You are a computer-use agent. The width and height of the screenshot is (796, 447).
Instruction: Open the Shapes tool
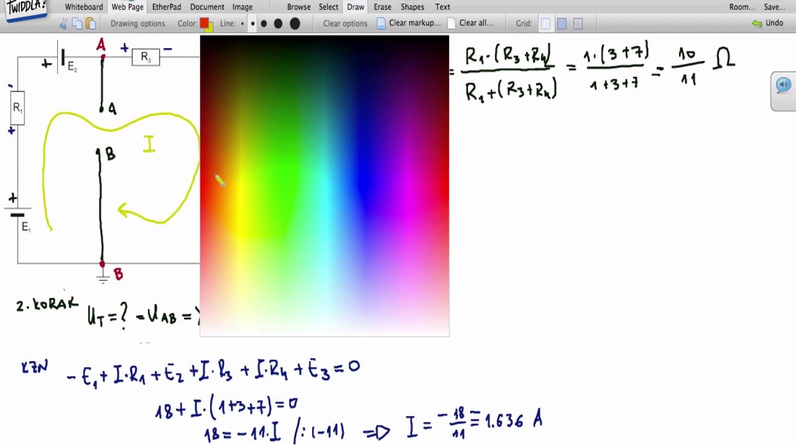(412, 7)
